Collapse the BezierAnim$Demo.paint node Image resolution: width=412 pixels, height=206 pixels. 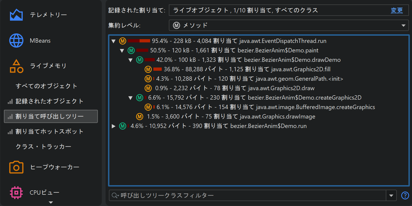coord(122,50)
